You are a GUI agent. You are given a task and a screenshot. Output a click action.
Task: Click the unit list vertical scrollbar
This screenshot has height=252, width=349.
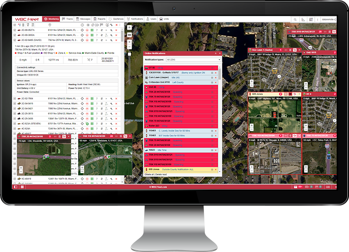tap(122, 36)
